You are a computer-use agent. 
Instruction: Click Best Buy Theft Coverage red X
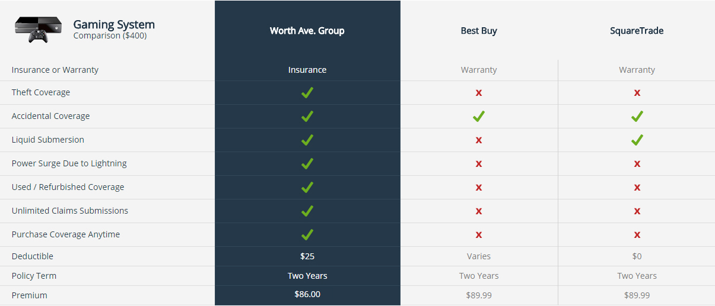click(x=479, y=93)
